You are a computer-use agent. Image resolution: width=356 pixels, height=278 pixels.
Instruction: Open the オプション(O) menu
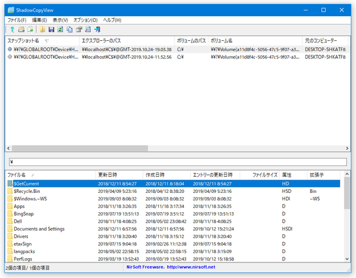pos(86,20)
